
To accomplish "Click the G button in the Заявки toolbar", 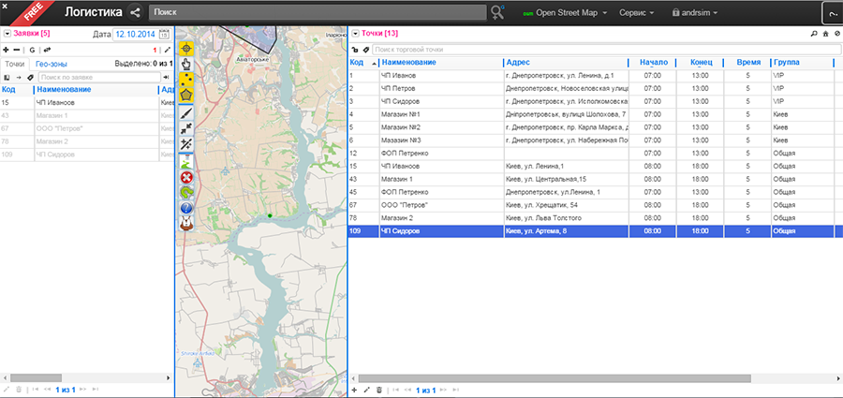I will tap(32, 50).
